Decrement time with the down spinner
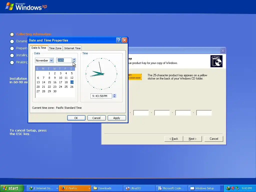 coord(114,97)
